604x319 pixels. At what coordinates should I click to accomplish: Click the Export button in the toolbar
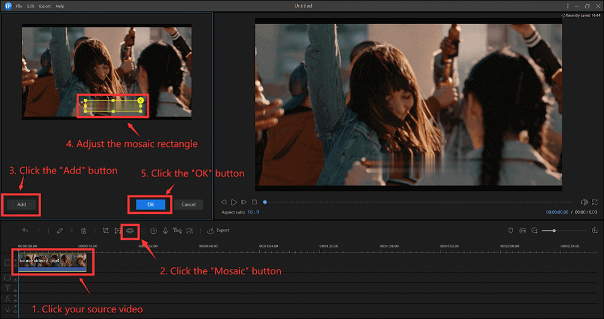point(219,230)
